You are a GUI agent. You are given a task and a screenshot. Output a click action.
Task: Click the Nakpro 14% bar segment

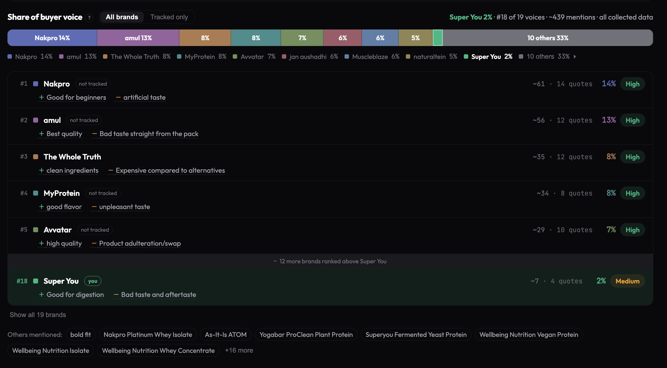pos(52,38)
